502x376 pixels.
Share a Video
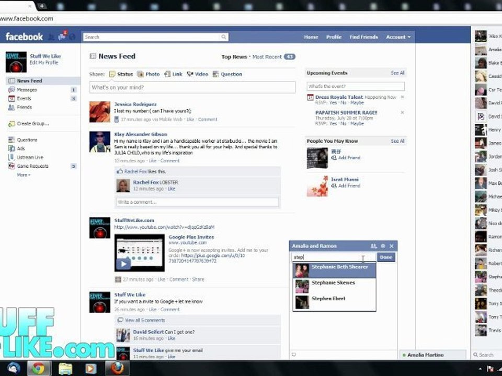point(198,74)
